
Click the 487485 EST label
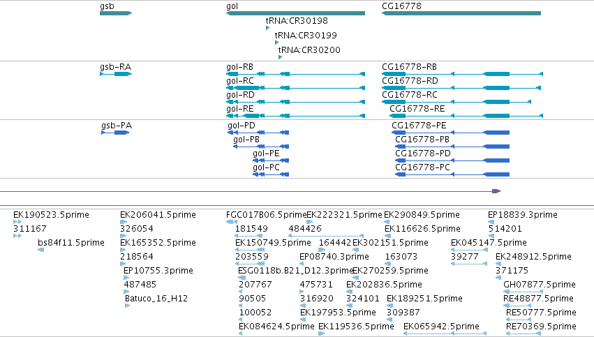[140, 285]
